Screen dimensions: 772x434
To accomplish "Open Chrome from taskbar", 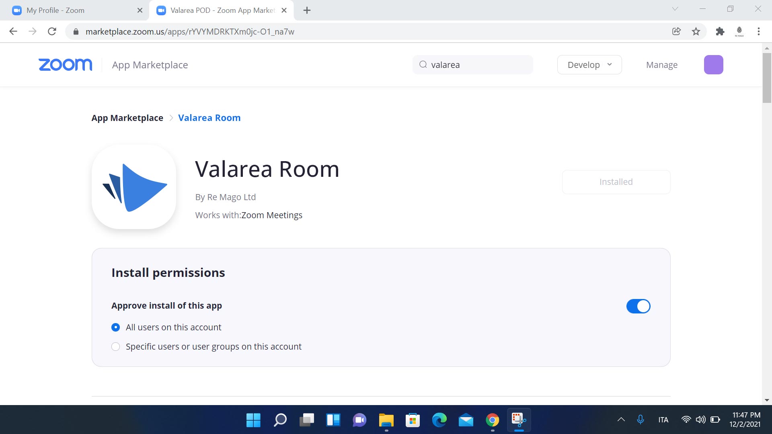I will pyautogui.click(x=492, y=420).
